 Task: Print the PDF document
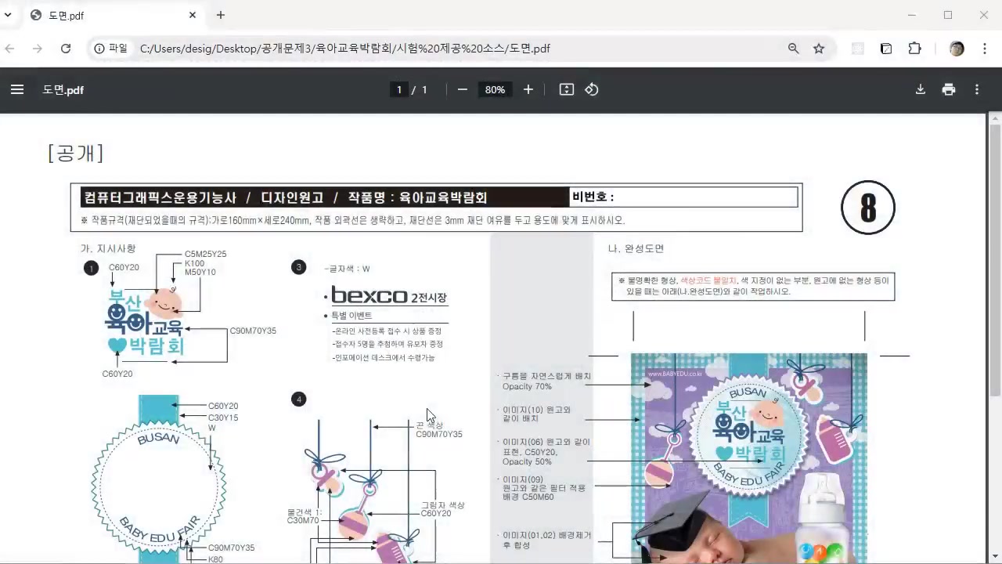pos(949,89)
